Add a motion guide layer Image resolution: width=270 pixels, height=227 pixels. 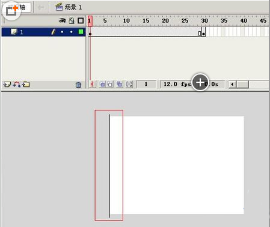click(x=16, y=85)
